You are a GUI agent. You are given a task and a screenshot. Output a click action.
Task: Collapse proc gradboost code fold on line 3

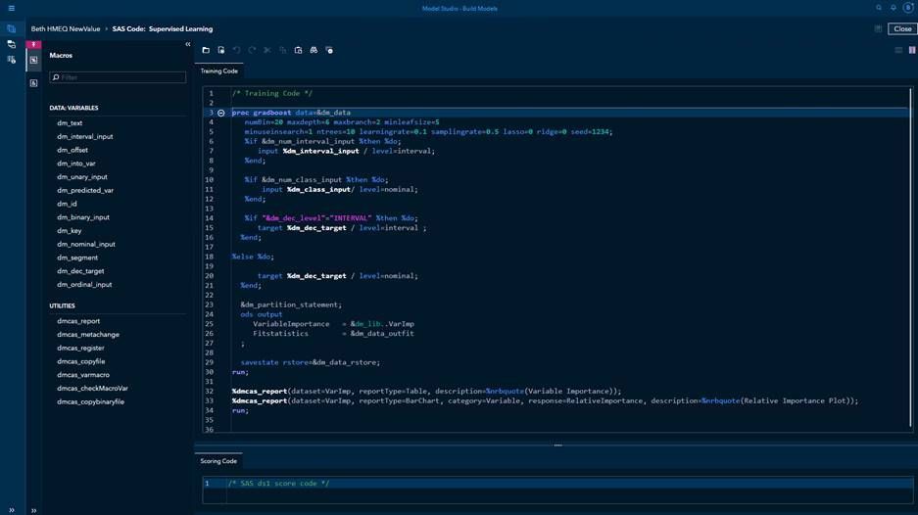(221, 113)
